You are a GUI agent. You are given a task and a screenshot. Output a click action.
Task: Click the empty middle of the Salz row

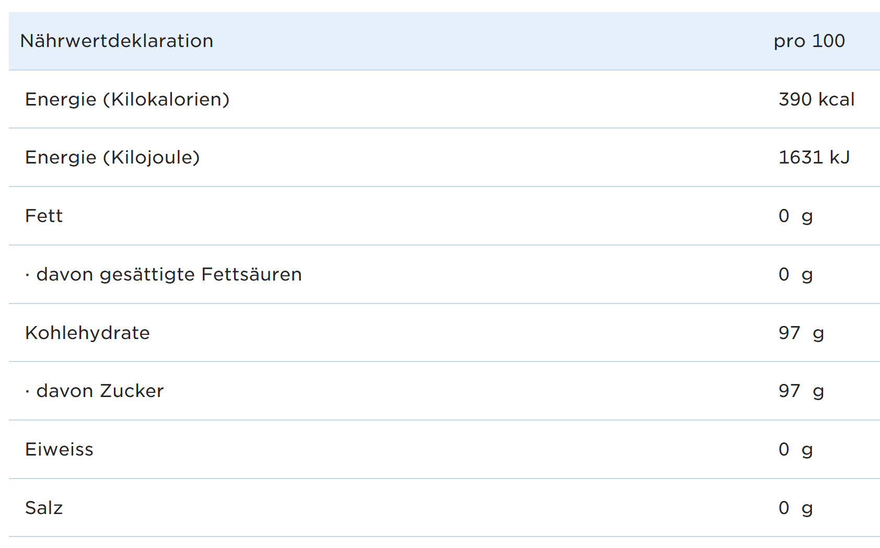pos(418,508)
